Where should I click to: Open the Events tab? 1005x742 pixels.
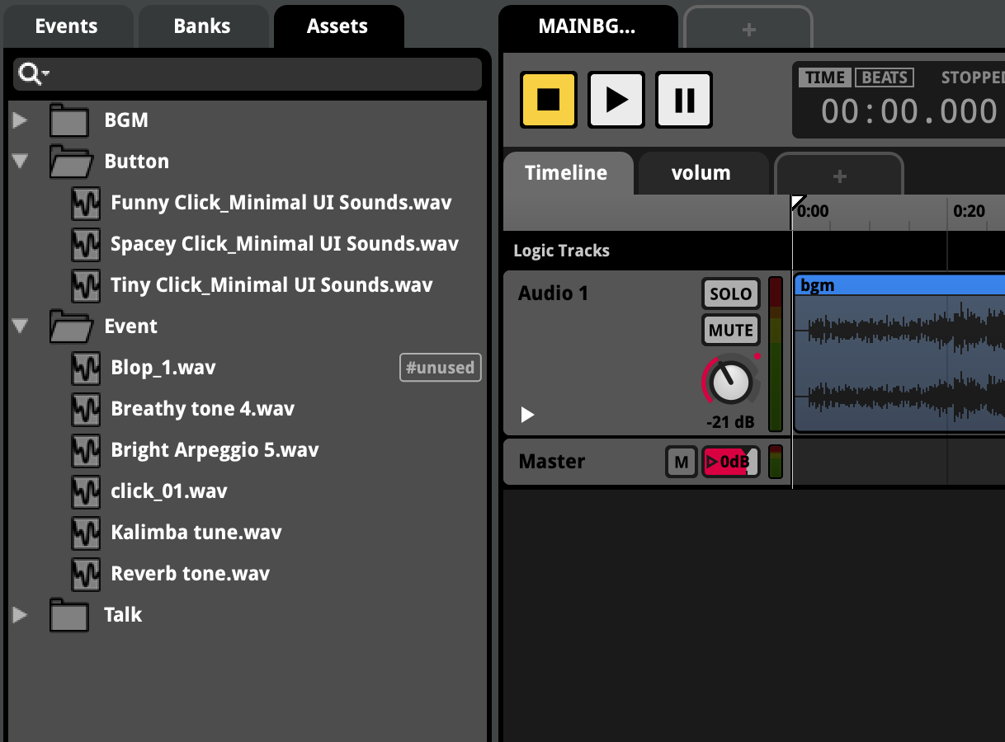click(67, 26)
